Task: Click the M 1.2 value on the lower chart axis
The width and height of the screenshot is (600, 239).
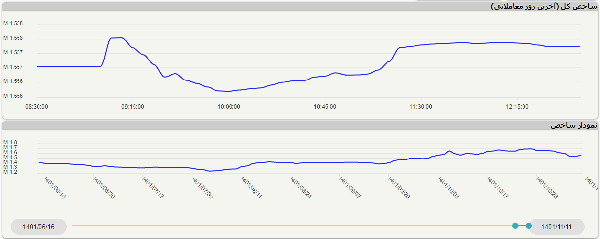Action: [10, 172]
